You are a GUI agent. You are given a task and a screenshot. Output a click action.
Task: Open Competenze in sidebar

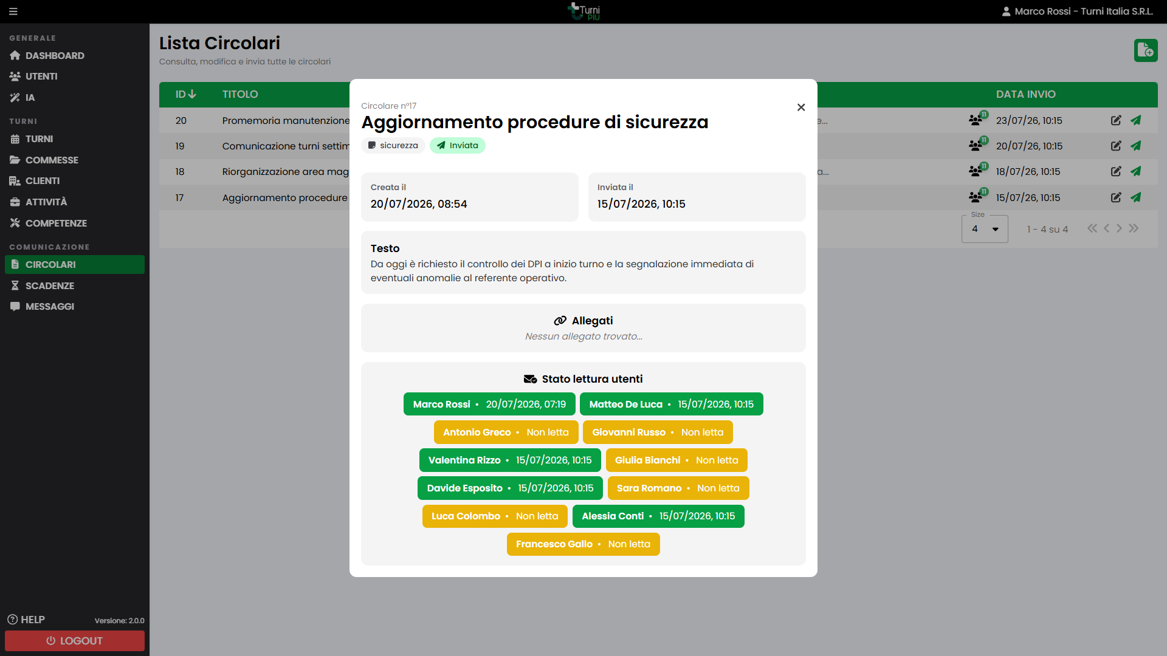75,223
